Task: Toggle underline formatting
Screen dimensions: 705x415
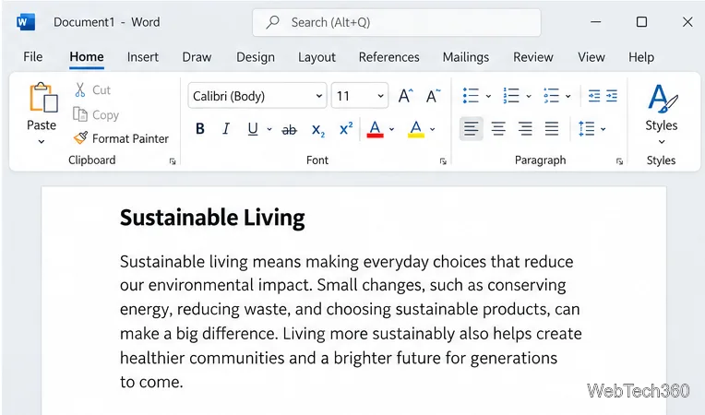Action: (253, 129)
